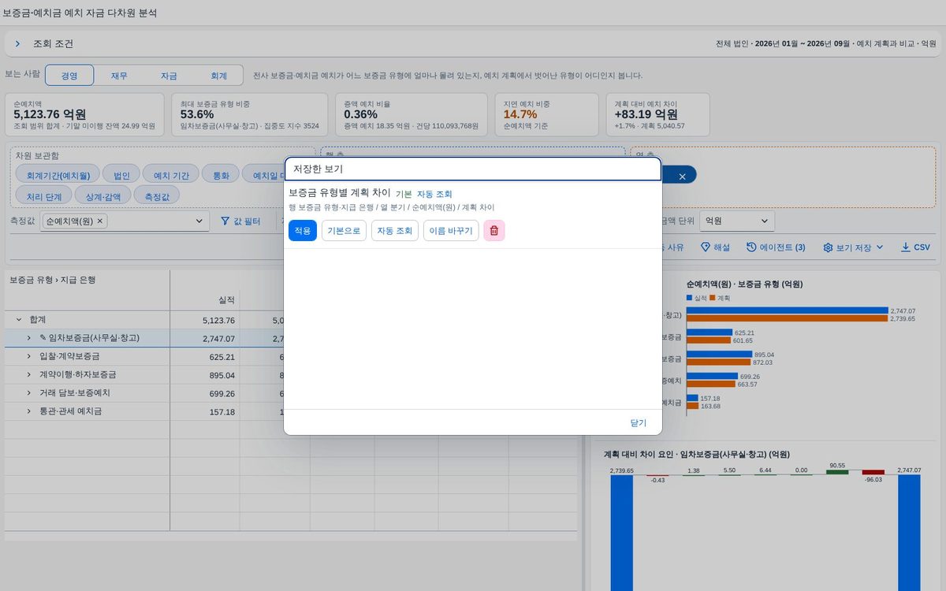
Task: Expand the 조회 조건 panel chevron
Action: (x=17, y=44)
